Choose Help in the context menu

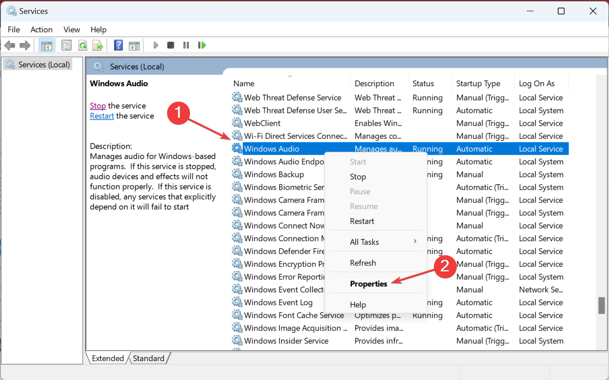(358, 305)
